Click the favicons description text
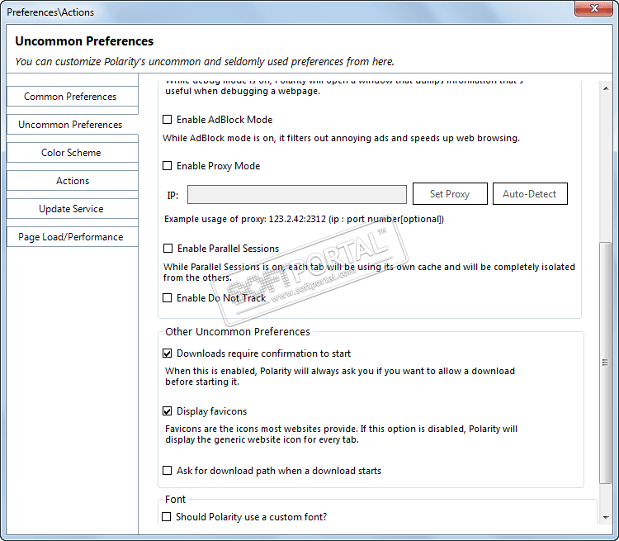This screenshot has height=541, width=619. pos(341,434)
